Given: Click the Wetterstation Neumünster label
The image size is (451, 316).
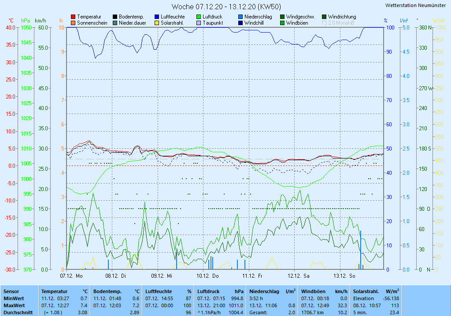Looking at the screenshot, I should pos(415,5).
